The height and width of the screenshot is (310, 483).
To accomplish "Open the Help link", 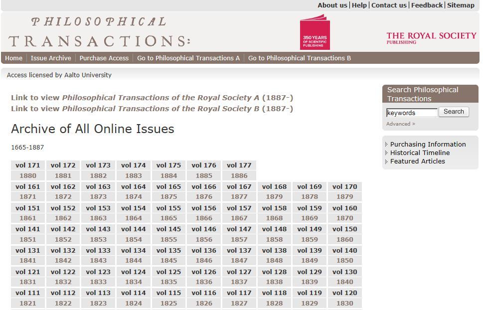I will [359, 5].
